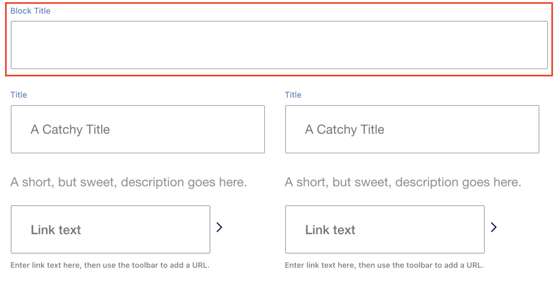Click the right column's Title label
This screenshot has height=295, width=559.
click(293, 95)
